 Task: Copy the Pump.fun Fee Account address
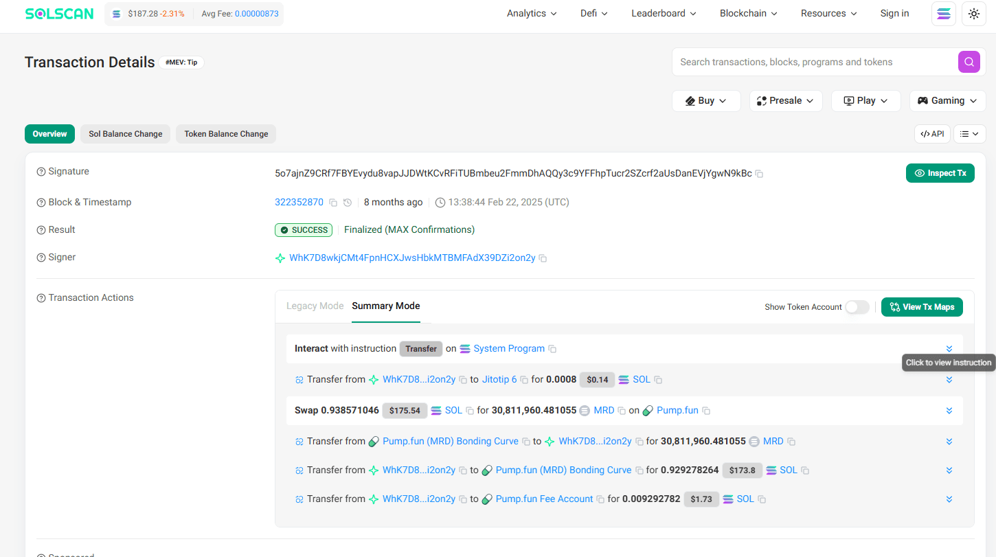click(600, 499)
